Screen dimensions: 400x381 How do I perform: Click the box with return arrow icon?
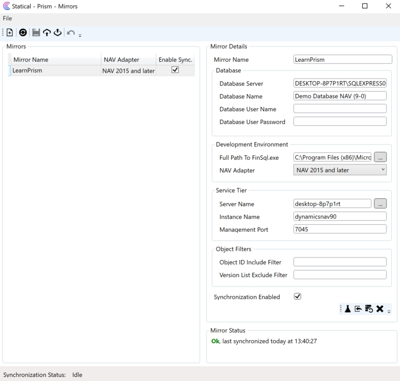358,309
